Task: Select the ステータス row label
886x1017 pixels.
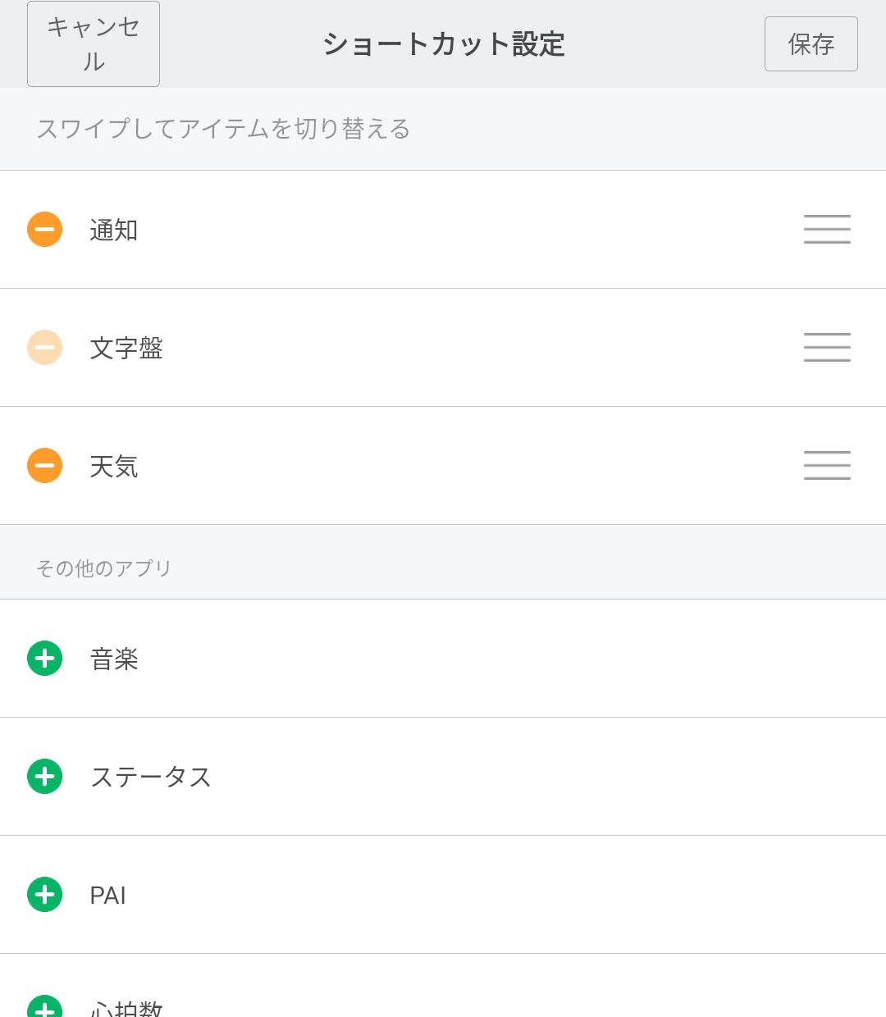Action: point(151,777)
